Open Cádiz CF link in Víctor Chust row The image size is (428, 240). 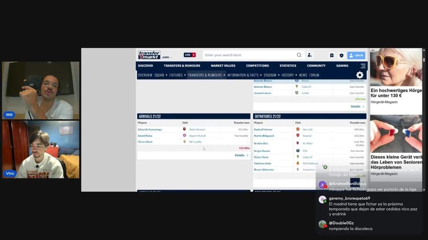coord(308,157)
